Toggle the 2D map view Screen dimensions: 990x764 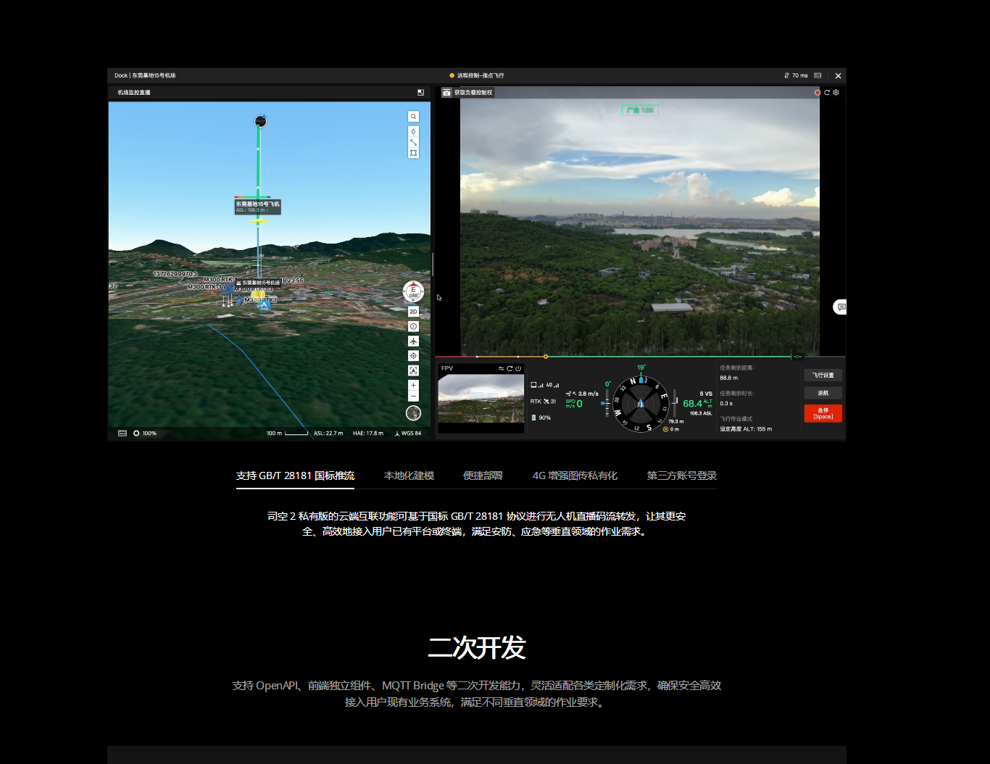point(413,312)
